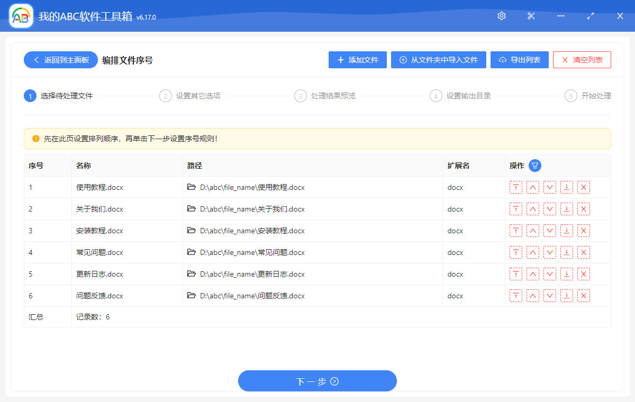Screen dimensions: 635x402
Task: Click the folder icon beside 问题反馈.docx path
Action: pos(192,296)
